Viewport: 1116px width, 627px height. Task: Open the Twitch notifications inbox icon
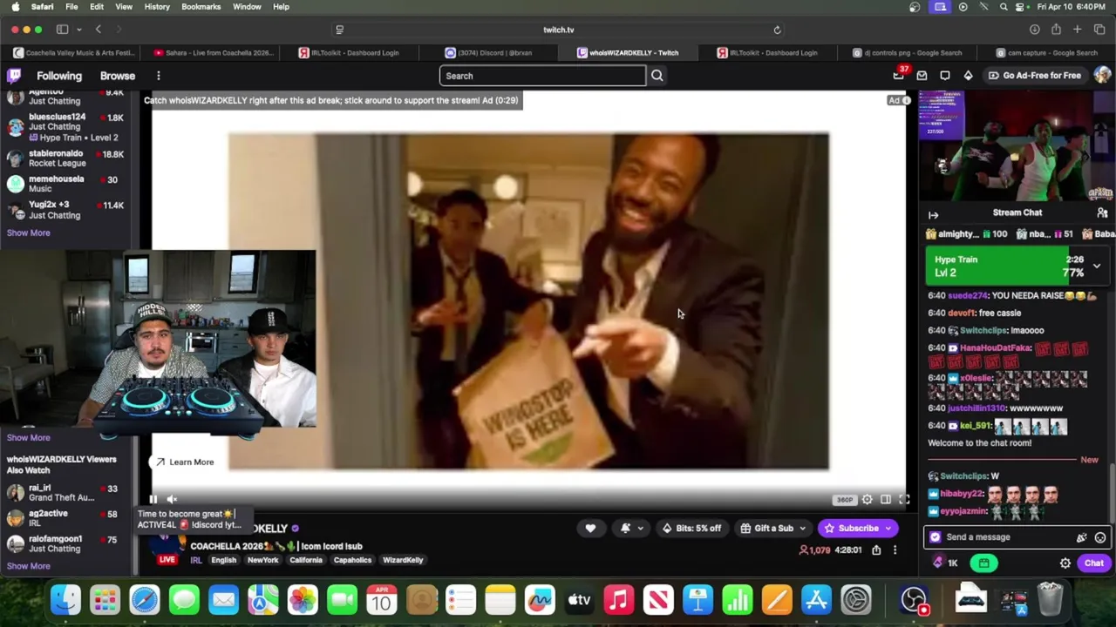point(922,76)
